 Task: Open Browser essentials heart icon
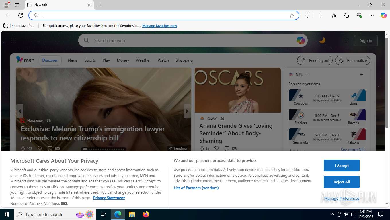point(359,15)
